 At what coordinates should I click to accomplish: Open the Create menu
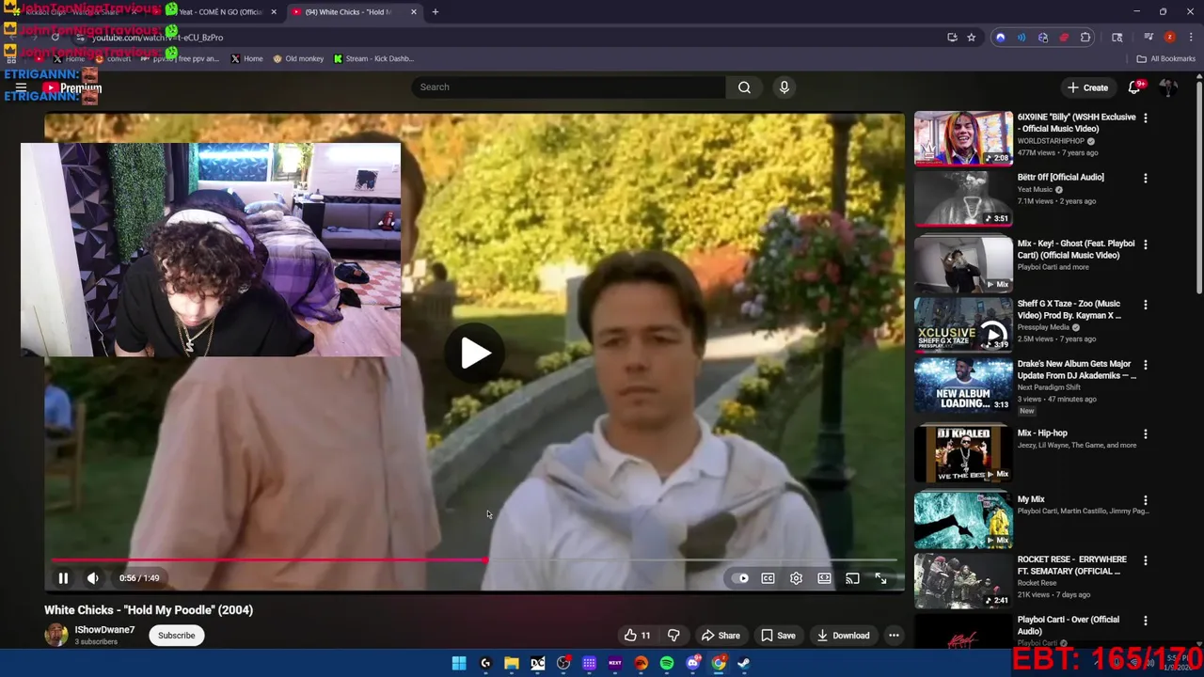pos(1087,87)
